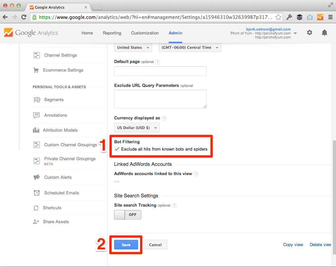Click the page vertical scrollbar
336x267 pixels.
pos(334,197)
